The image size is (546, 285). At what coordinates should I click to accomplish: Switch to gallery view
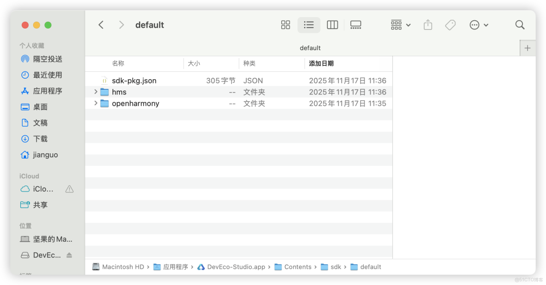356,24
